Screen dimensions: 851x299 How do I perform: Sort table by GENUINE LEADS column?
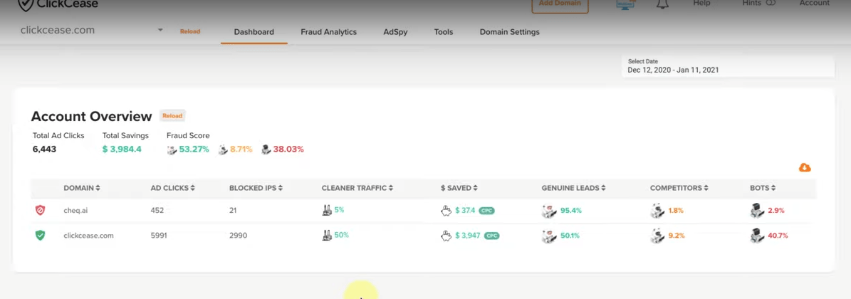click(574, 188)
